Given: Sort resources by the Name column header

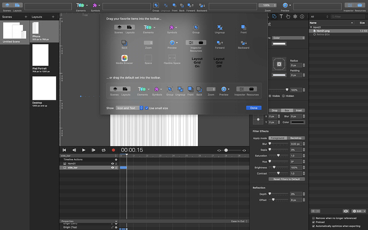Looking at the screenshot, I should click(x=331, y=23).
